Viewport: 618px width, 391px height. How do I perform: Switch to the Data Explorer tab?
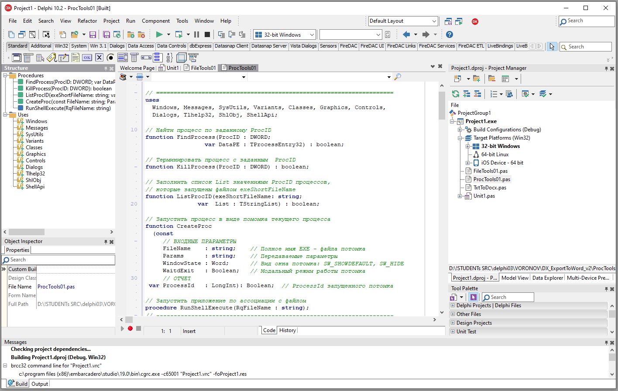point(548,278)
